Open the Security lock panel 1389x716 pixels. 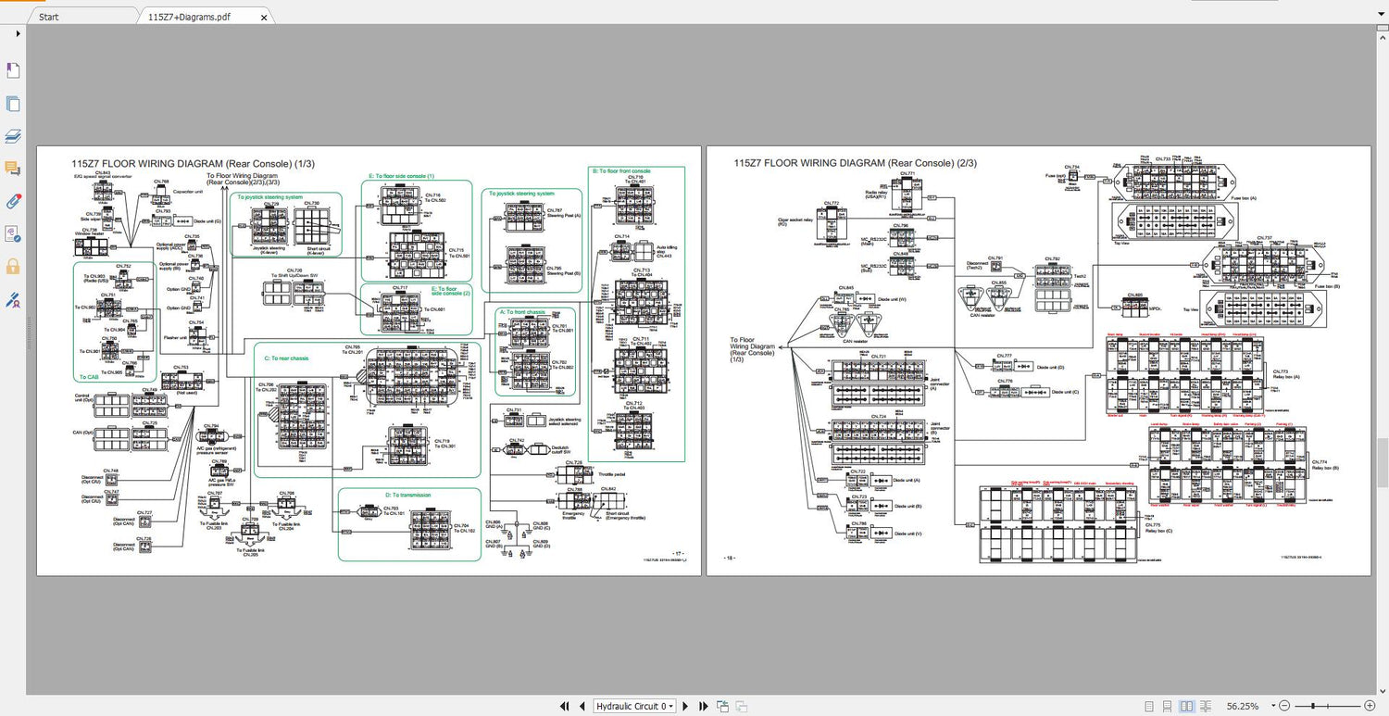click(x=13, y=267)
